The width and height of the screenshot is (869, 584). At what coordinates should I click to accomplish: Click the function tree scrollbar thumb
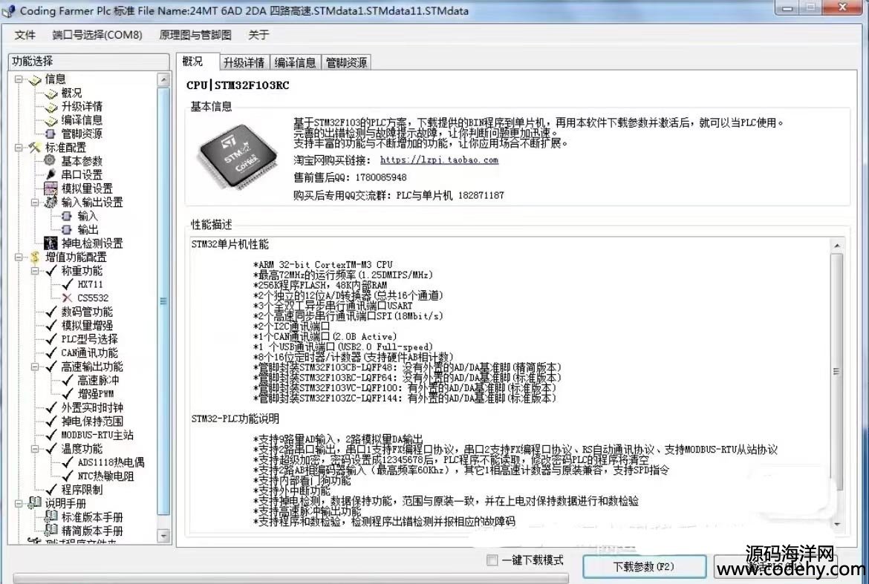pyautogui.click(x=163, y=301)
